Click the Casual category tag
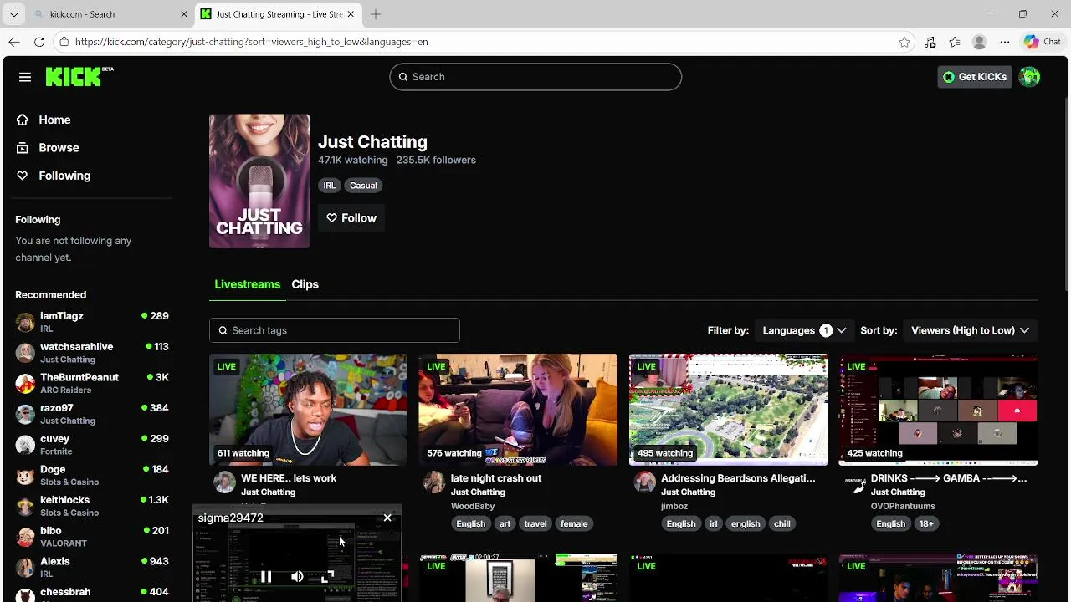Screen dimensions: 1071x602 [x=363, y=186]
